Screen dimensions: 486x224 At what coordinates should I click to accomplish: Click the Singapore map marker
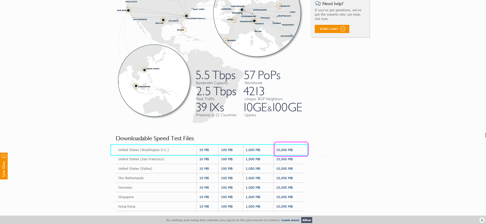coord(136,86)
